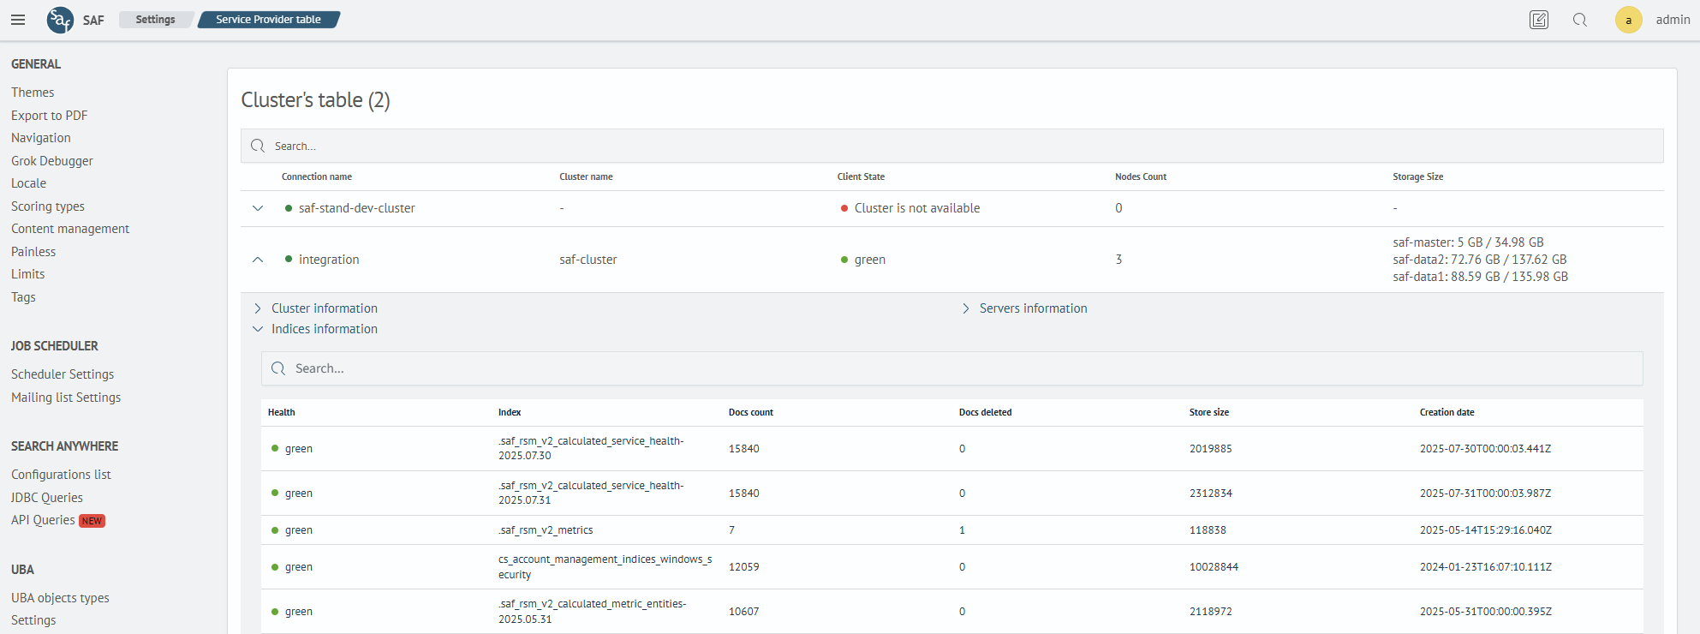Open Scoring types
The width and height of the screenshot is (1700, 634).
(48, 206)
